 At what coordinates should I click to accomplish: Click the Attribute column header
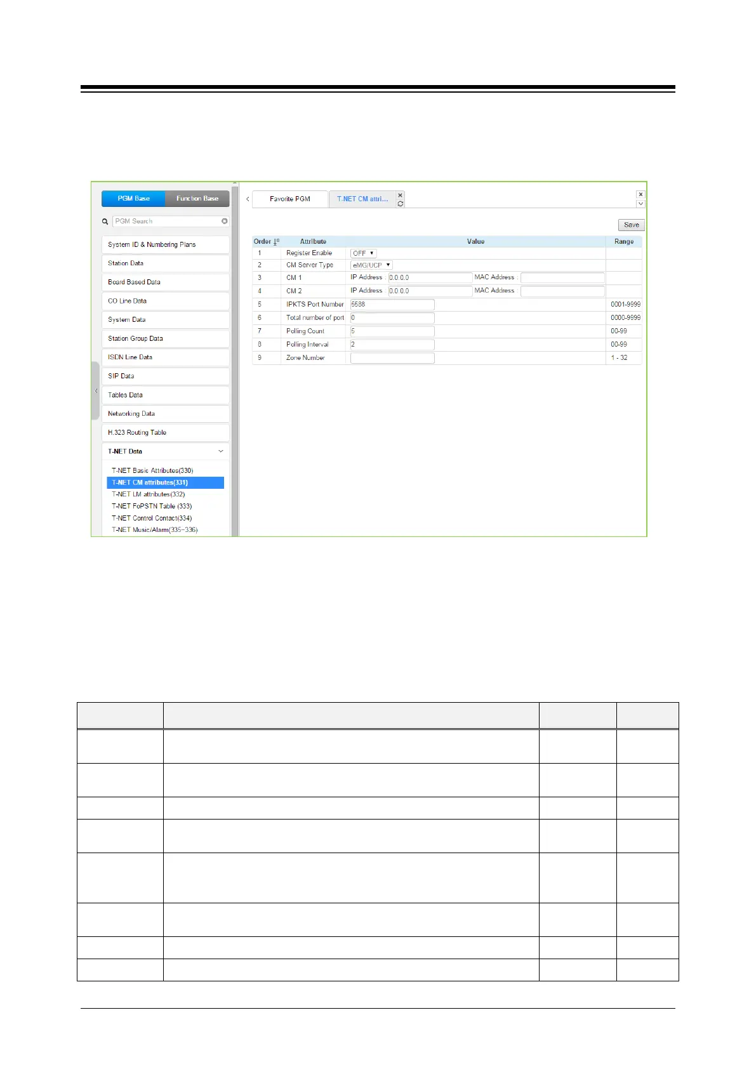tap(313, 242)
